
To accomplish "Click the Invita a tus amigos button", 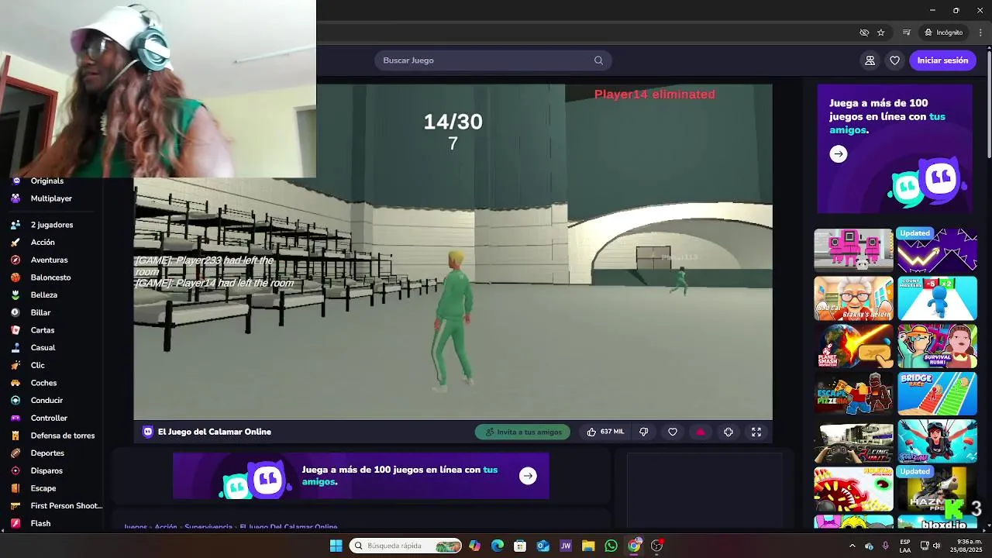I will [522, 432].
